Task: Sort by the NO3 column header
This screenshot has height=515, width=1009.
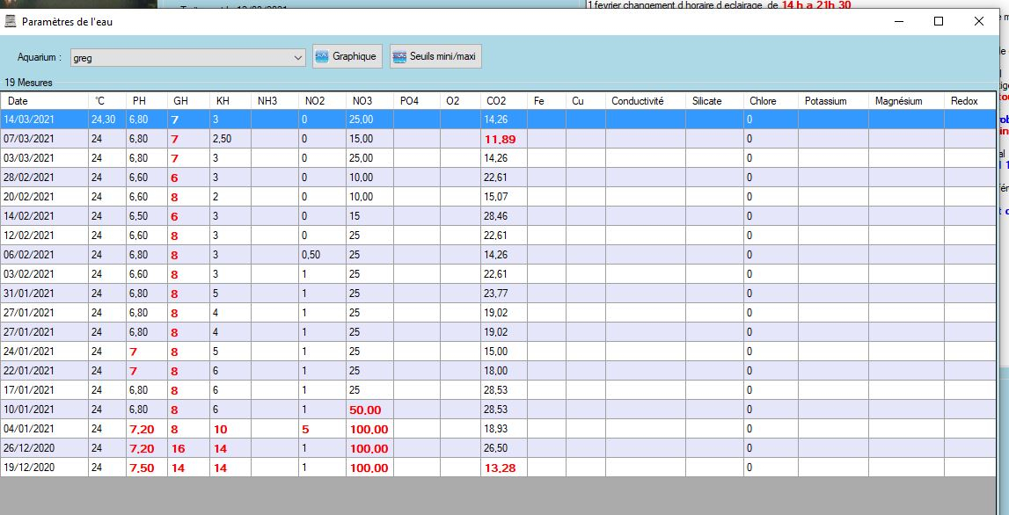Action: [370, 101]
